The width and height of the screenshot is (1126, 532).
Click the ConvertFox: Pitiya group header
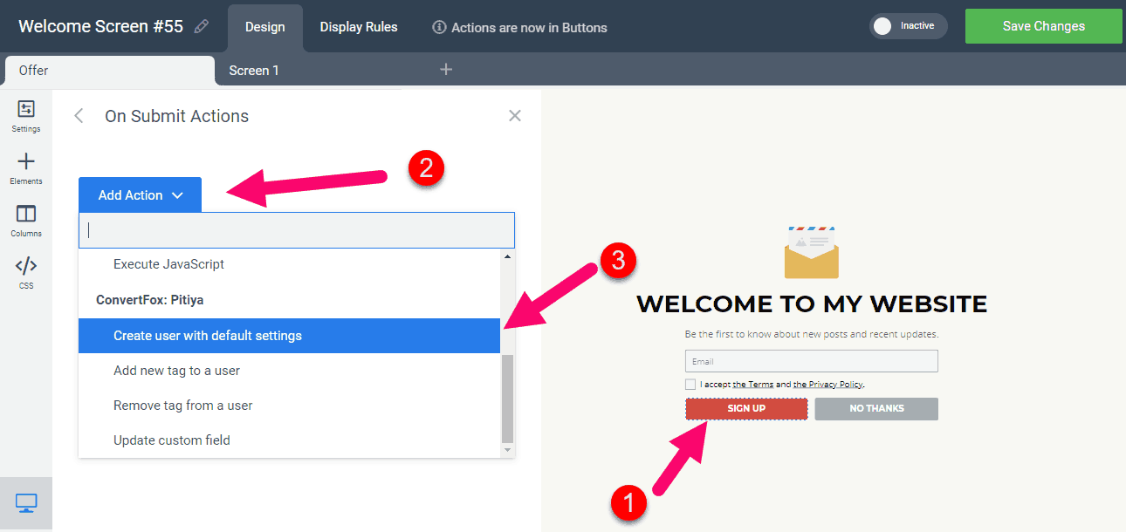pos(149,299)
